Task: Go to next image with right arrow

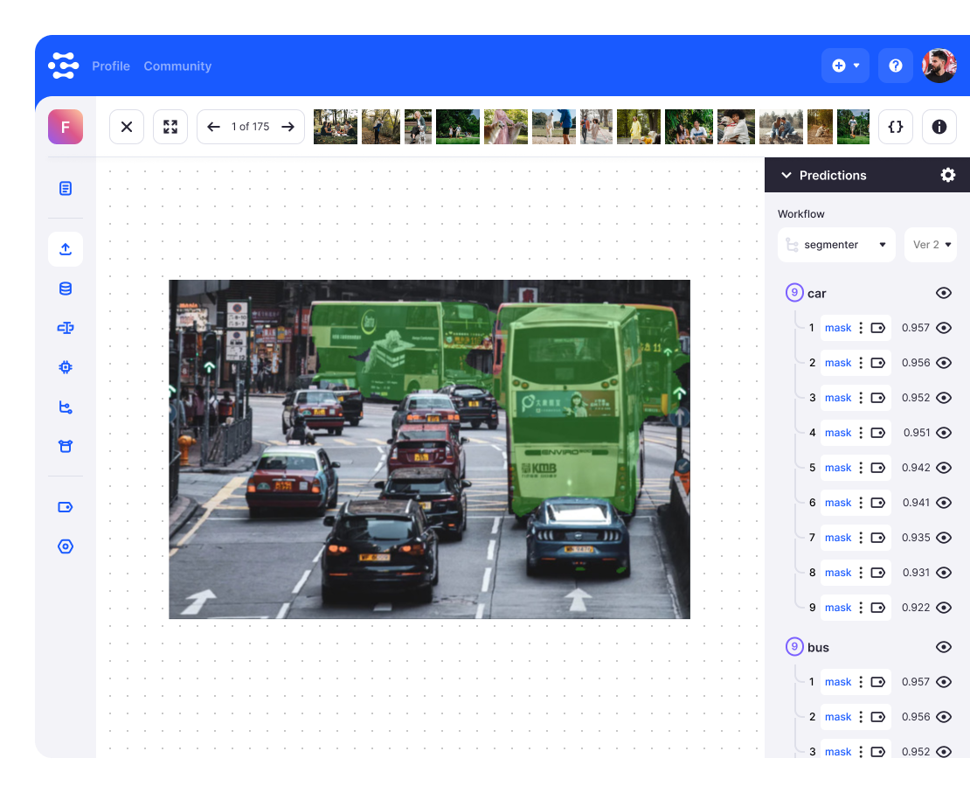Action: 288,127
